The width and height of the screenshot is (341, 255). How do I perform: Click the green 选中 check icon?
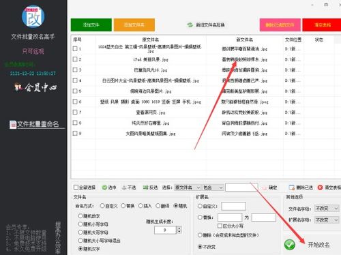[104, 187]
